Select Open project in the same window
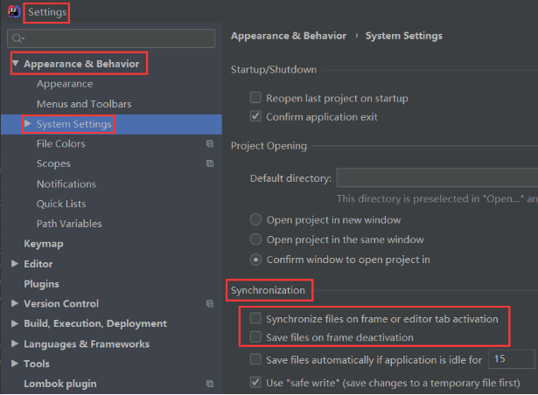 pyautogui.click(x=255, y=239)
